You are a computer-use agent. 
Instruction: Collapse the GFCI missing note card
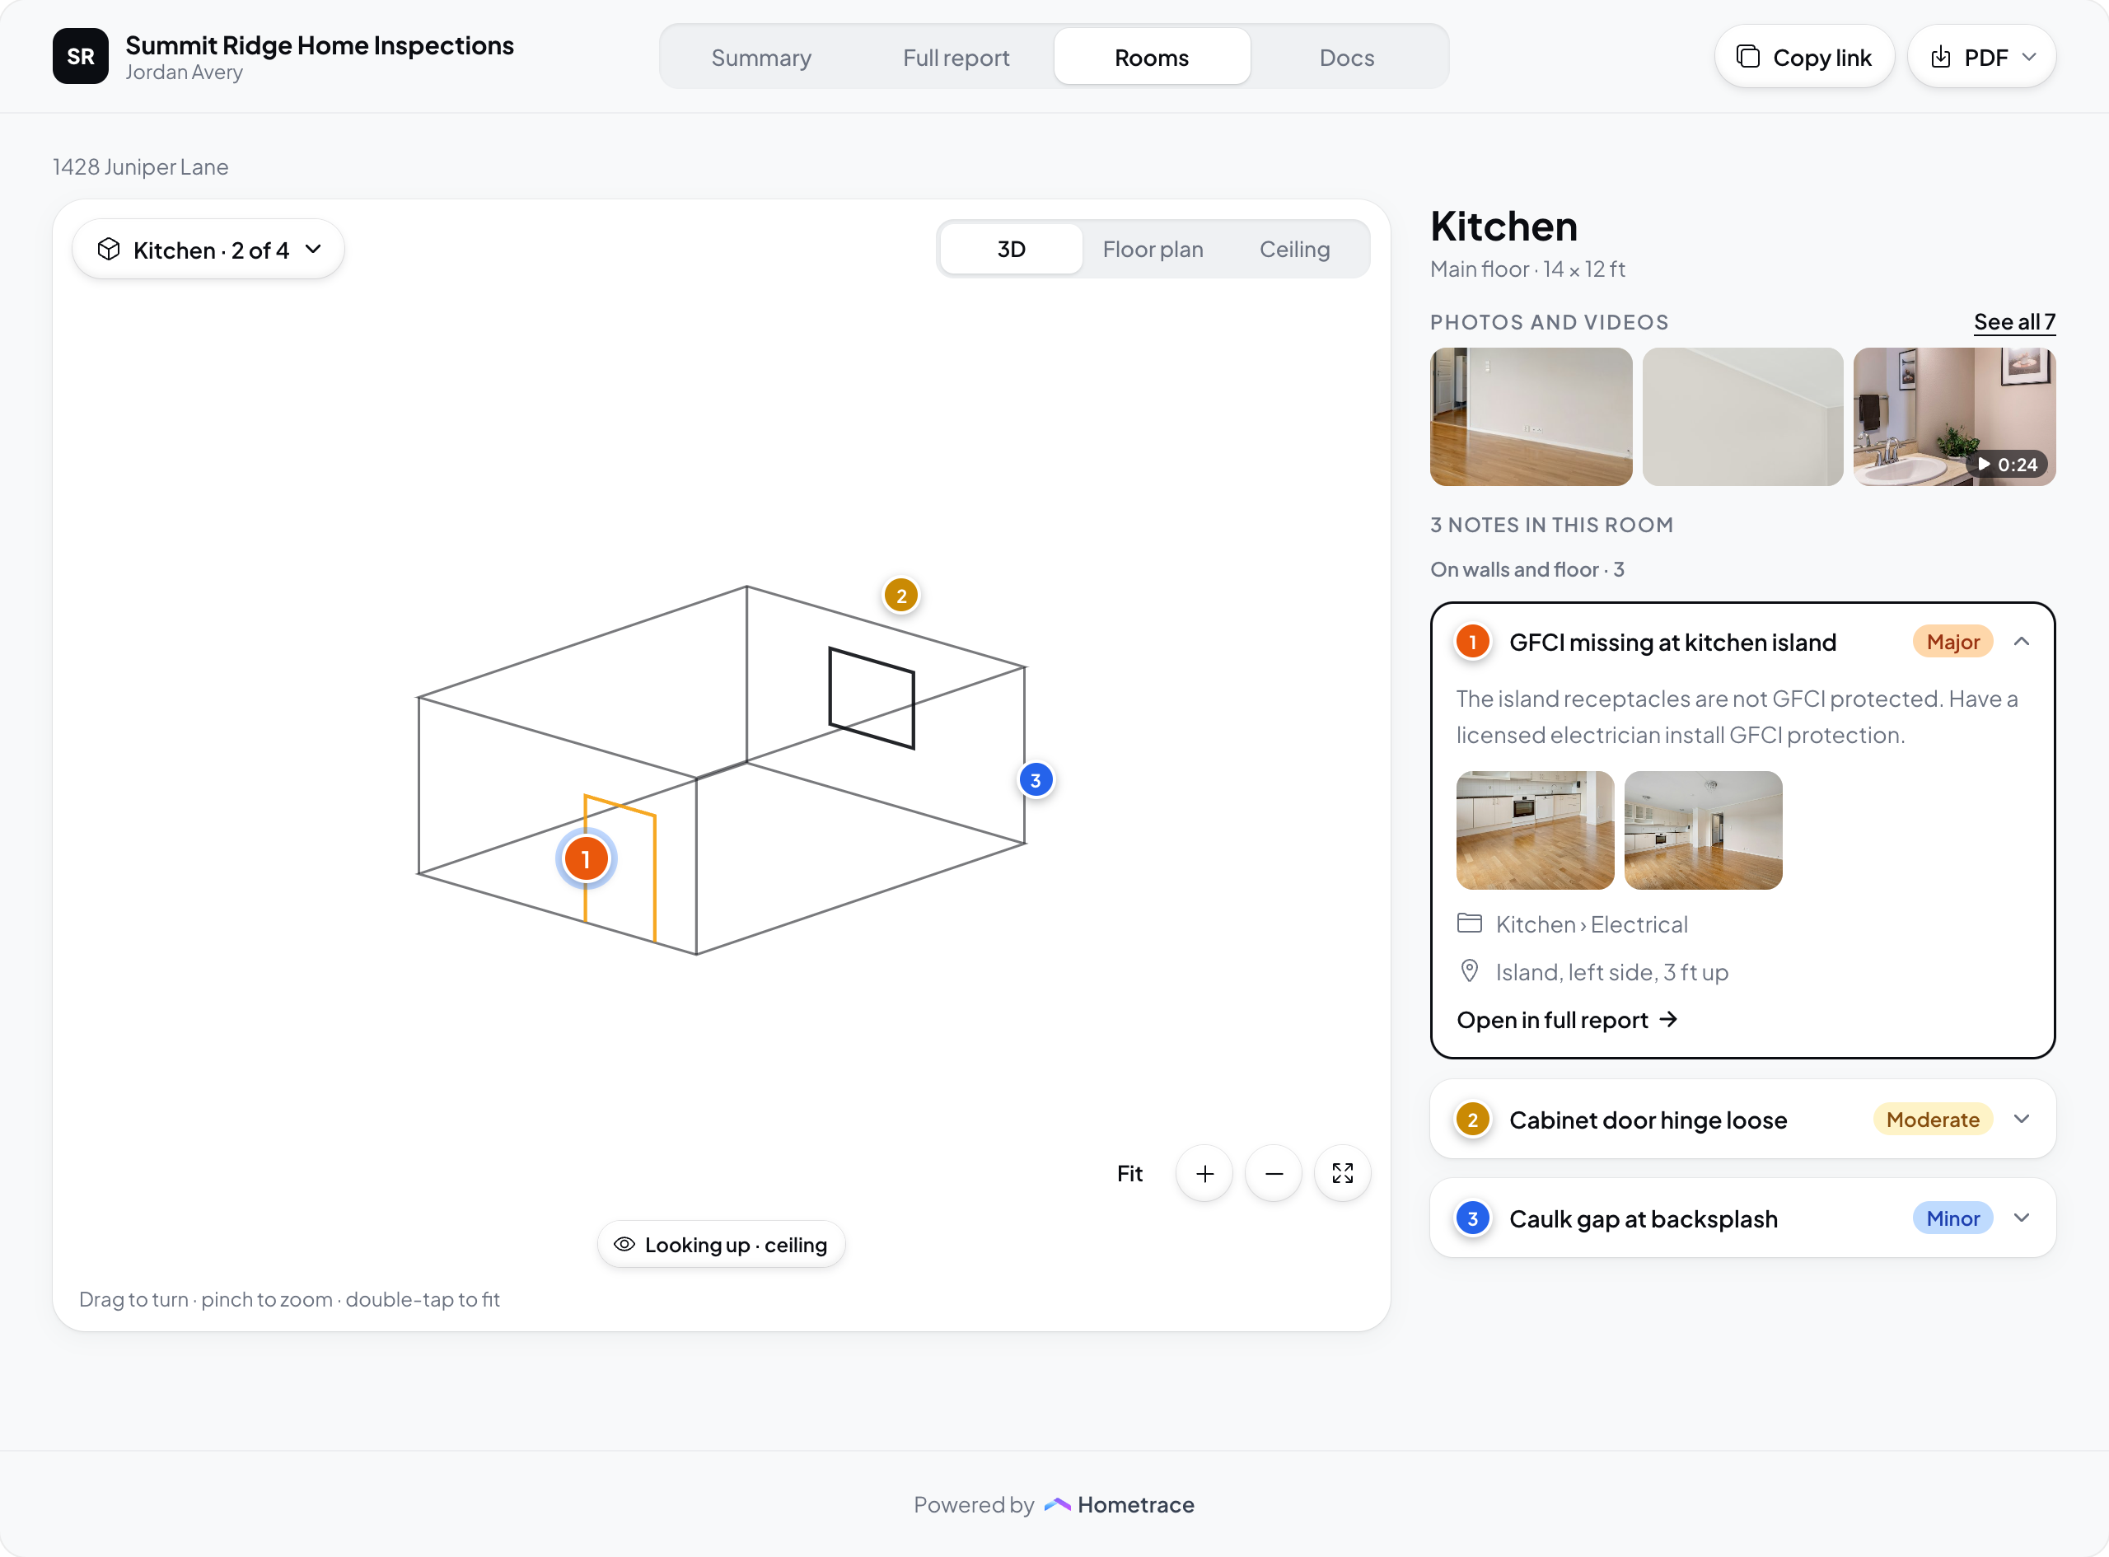tap(2020, 642)
